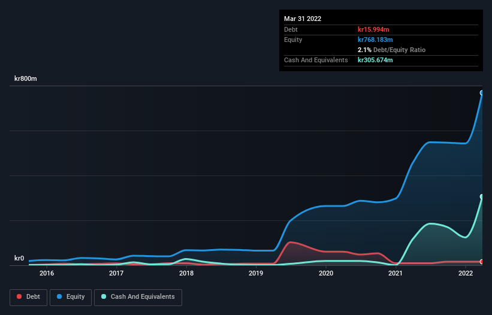The height and width of the screenshot is (315, 492).
Task: Click the kr800m y-axis label
Action: coord(25,78)
